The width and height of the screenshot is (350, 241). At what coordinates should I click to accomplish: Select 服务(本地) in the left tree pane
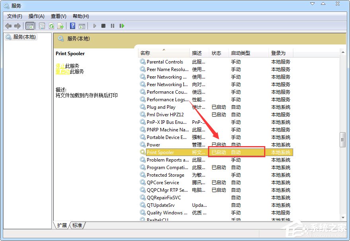[25, 37]
